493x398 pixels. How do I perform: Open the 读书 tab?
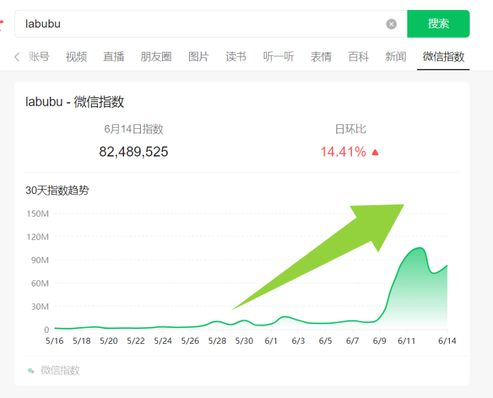point(235,56)
